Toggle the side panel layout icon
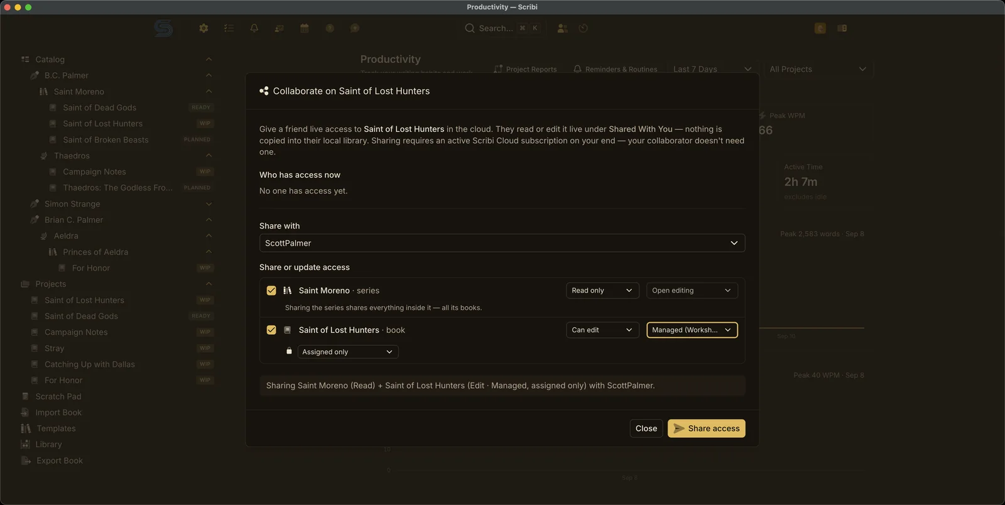This screenshot has width=1005, height=505. point(842,28)
